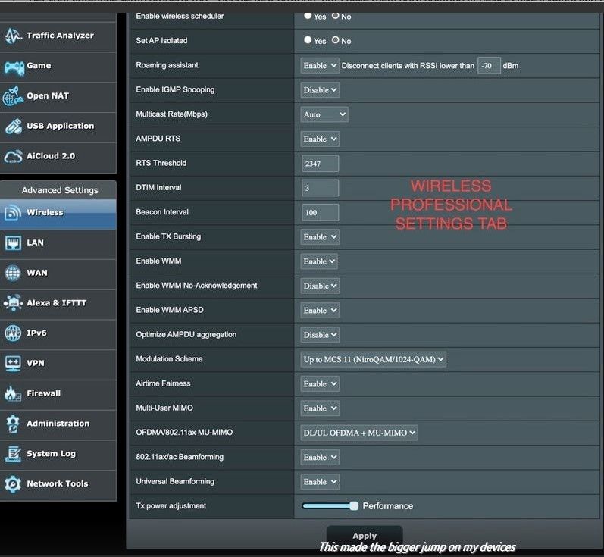This screenshot has height=557, width=604.
Task: Select Yes for Enable wireless scheduler
Action: point(308,15)
